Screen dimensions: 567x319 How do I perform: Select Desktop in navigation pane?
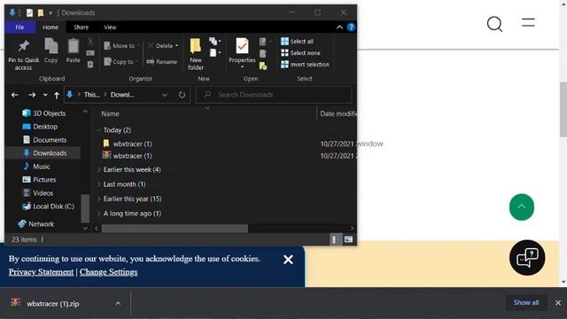(x=40, y=127)
